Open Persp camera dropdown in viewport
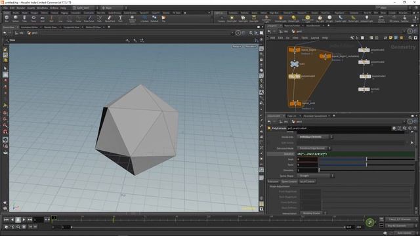 tap(236, 47)
